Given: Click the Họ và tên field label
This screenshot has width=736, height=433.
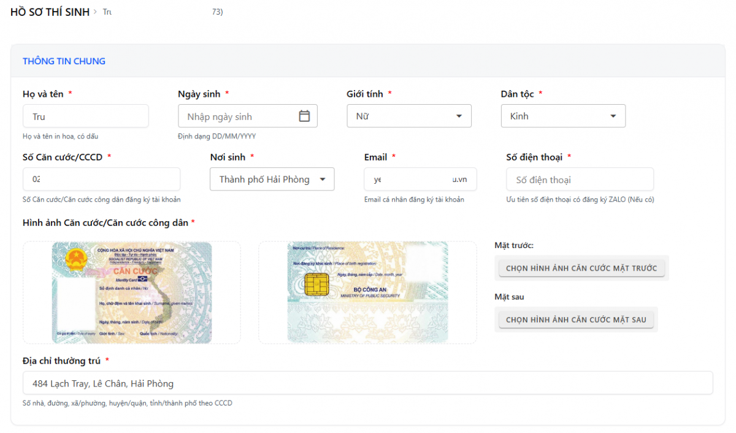Looking at the screenshot, I should 43,94.
